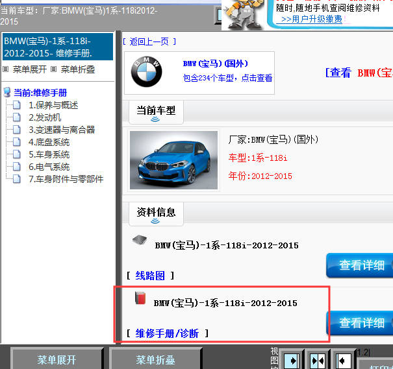This screenshot has height=369, width=393.
Task: Open tree item 3.变速器与离合器
Action: pyautogui.click(x=62, y=130)
